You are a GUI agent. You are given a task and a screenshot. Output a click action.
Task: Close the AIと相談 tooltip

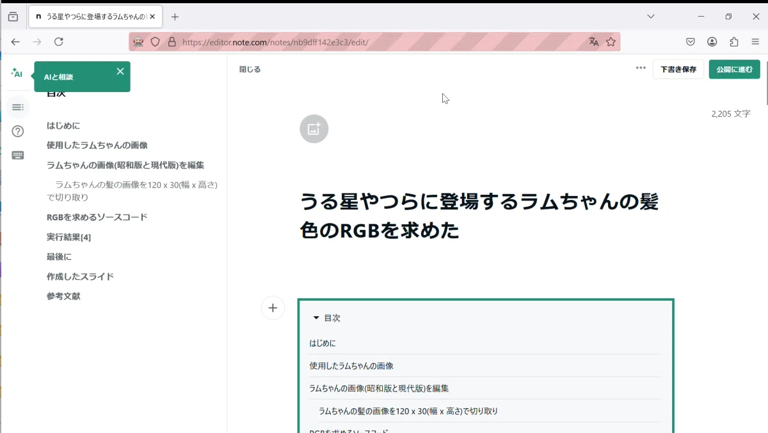120,71
